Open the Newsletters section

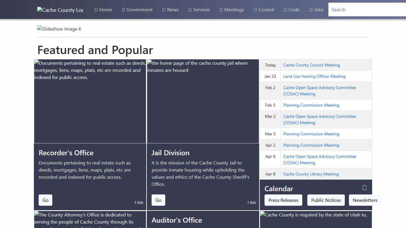tap(365, 200)
